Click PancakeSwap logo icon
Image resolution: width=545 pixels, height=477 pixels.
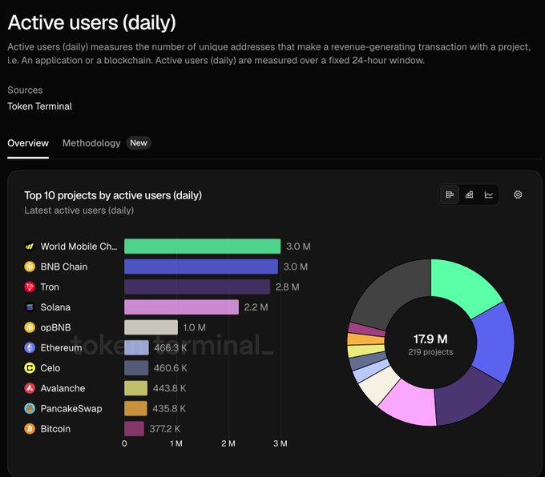[30, 409]
